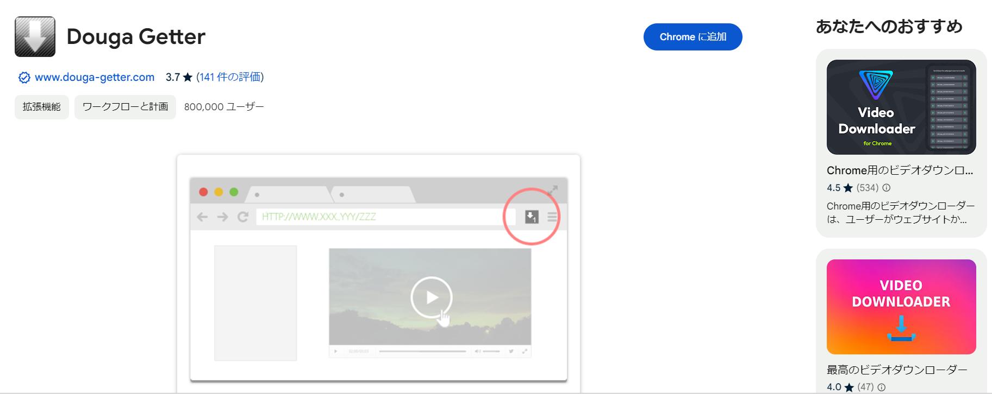
Task: Click the 'Chrome に追加' button
Action: [692, 37]
